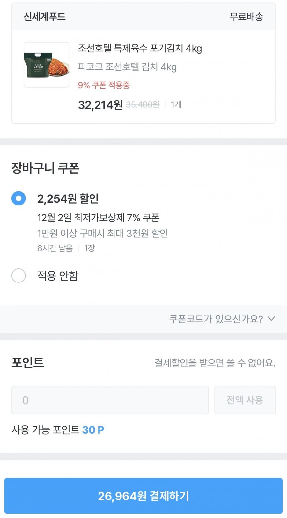The width and height of the screenshot is (287, 518).
Task: Click the discounted price 32,214원
Action: coord(100,105)
